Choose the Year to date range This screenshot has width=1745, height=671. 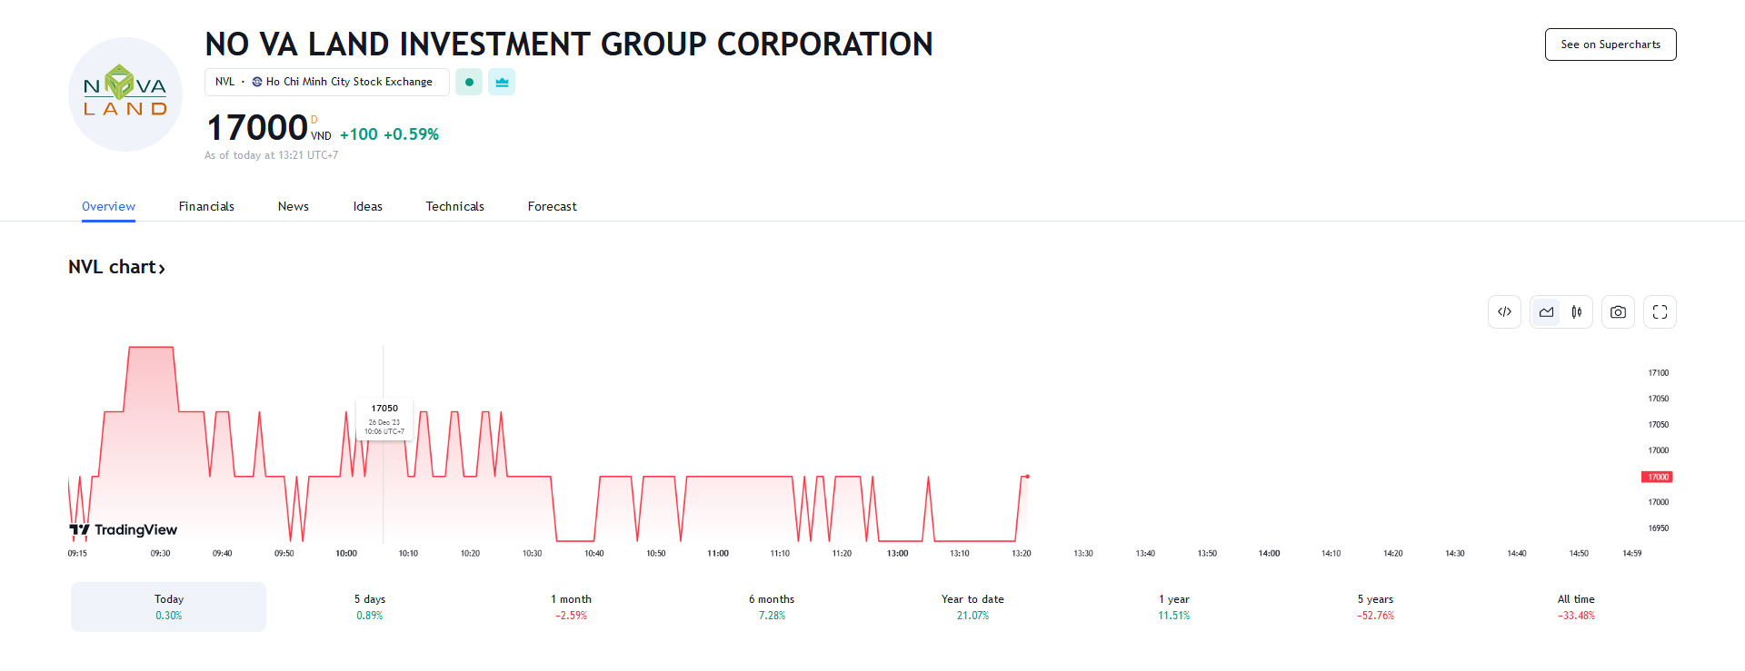coord(972,607)
